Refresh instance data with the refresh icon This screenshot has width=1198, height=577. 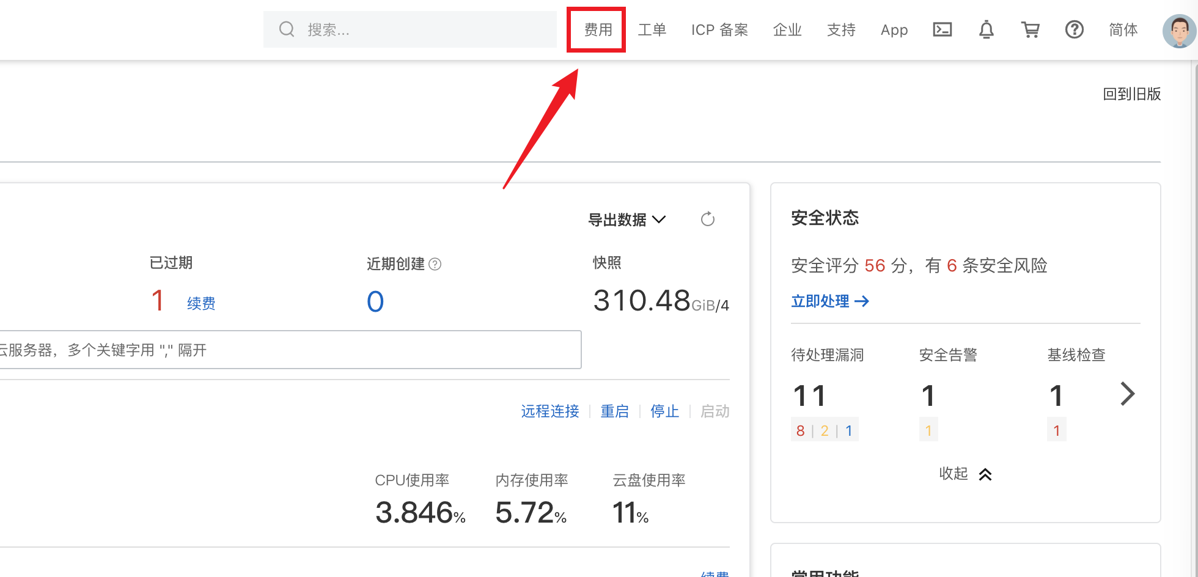point(707,219)
